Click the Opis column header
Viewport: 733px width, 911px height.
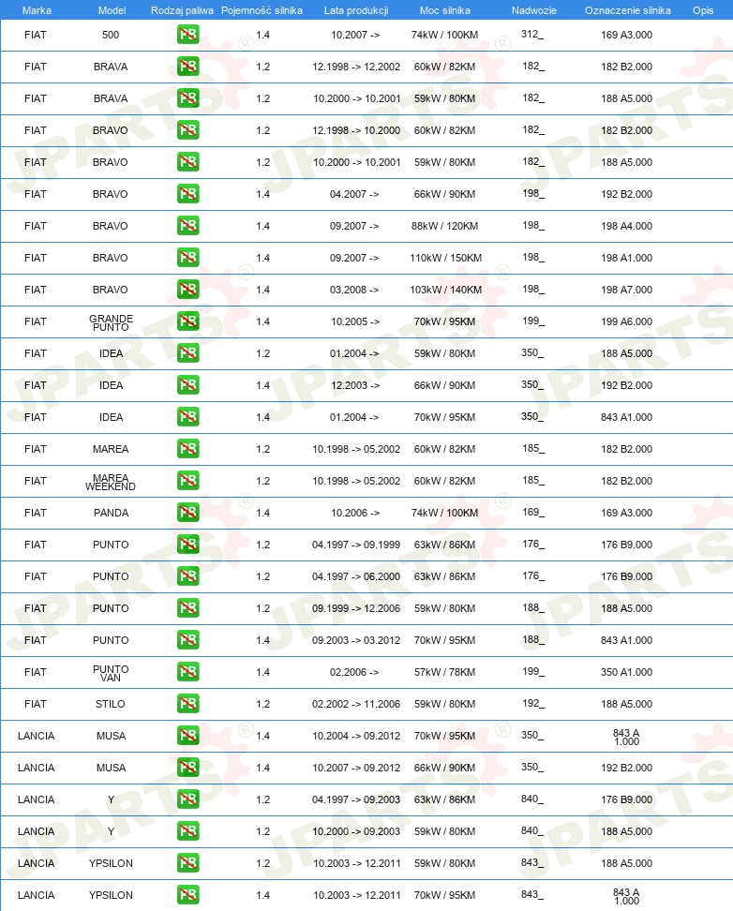click(x=703, y=10)
